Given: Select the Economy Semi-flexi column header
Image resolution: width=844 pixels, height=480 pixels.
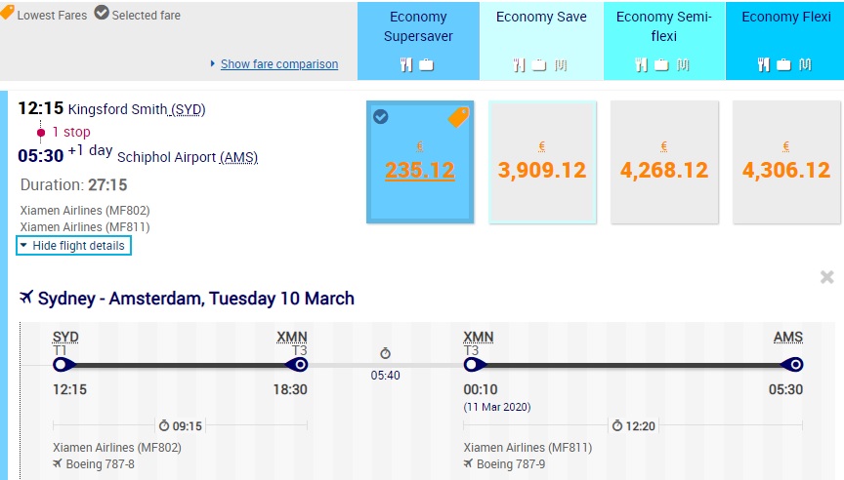Looking at the screenshot, I should click(664, 41).
